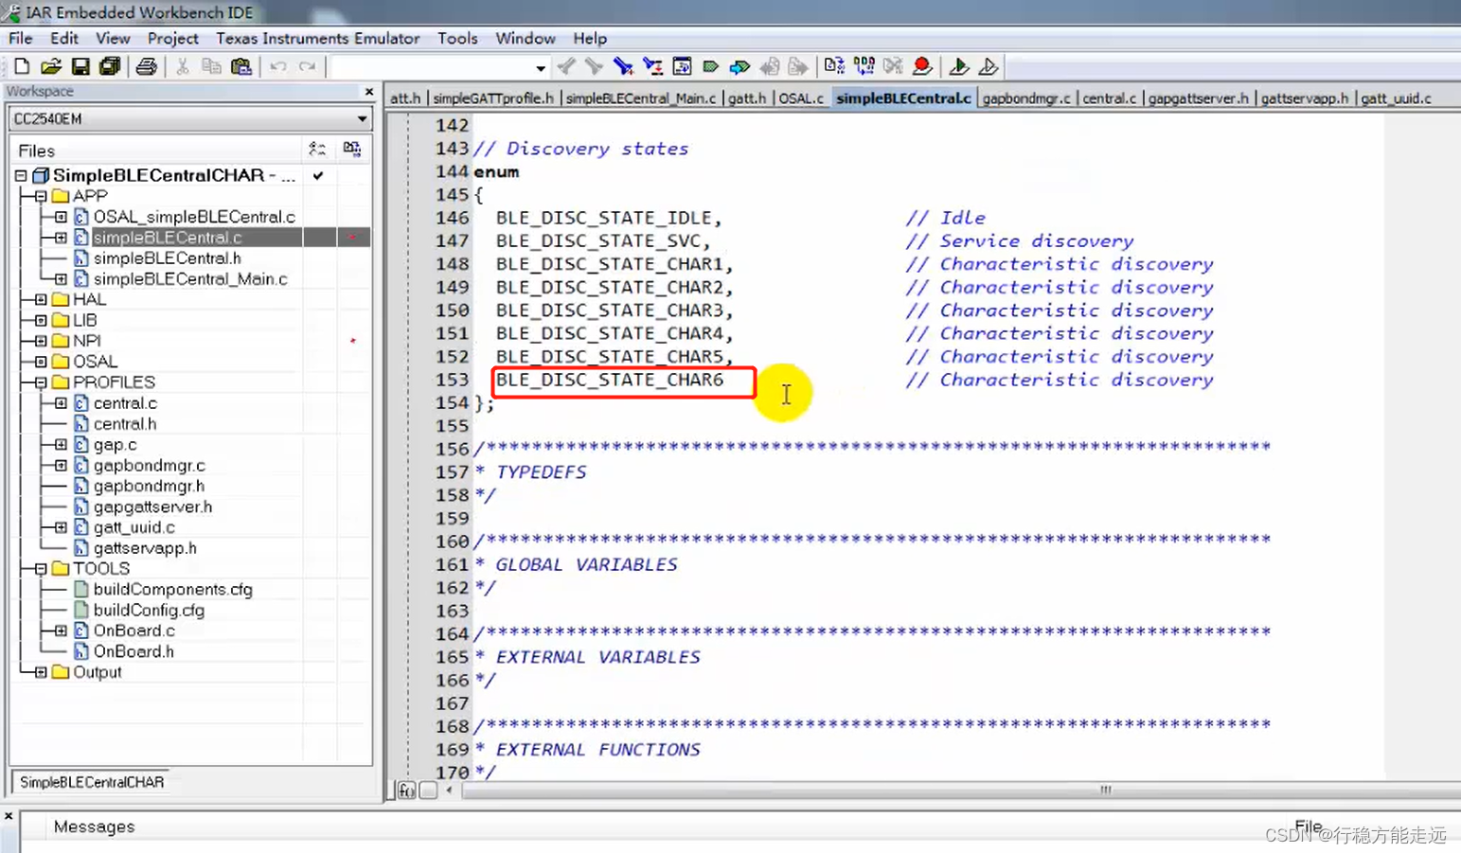Image resolution: width=1461 pixels, height=853 pixels.
Task: Click the Open file toolbar icon
Action: pyautogui.click(x=51, y=66)
